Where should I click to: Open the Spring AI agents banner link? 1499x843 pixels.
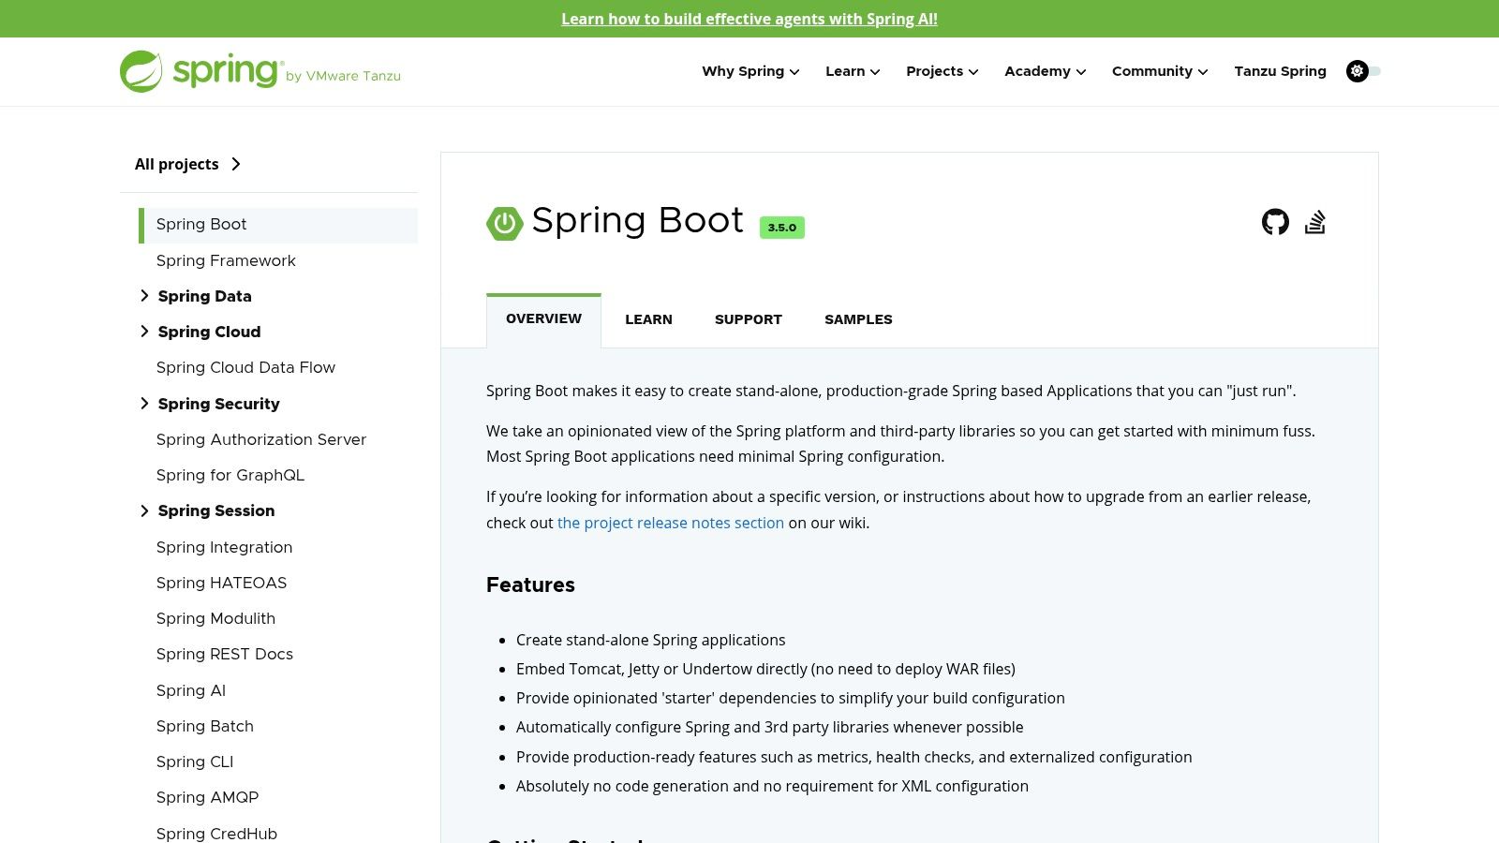(749, 19)
